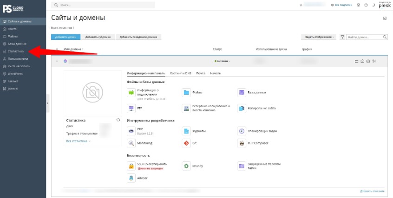Open Журналы logs
The width and height of the screenshot is (393, 198).
[x=194, y=131]
